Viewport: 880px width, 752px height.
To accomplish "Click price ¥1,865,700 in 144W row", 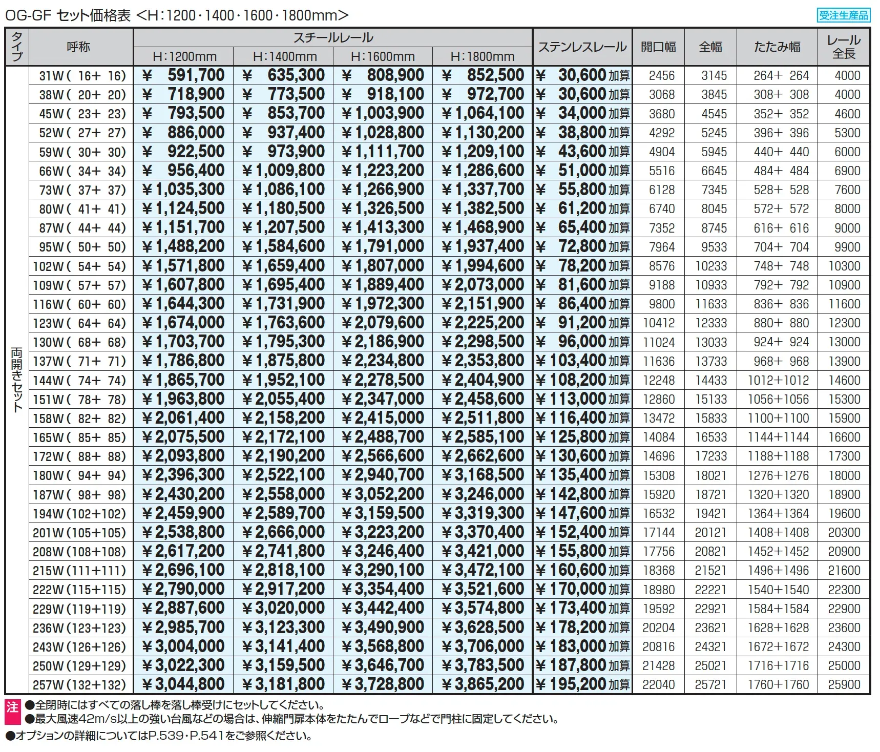I will (184, 380).
